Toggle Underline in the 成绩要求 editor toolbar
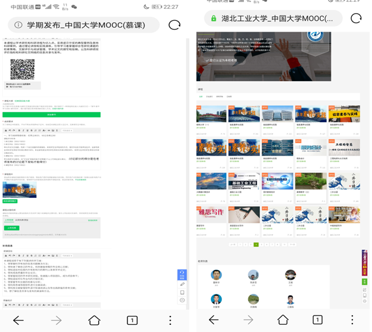The width and height of the screenshot is (372, 332). (x=27, y=131)
